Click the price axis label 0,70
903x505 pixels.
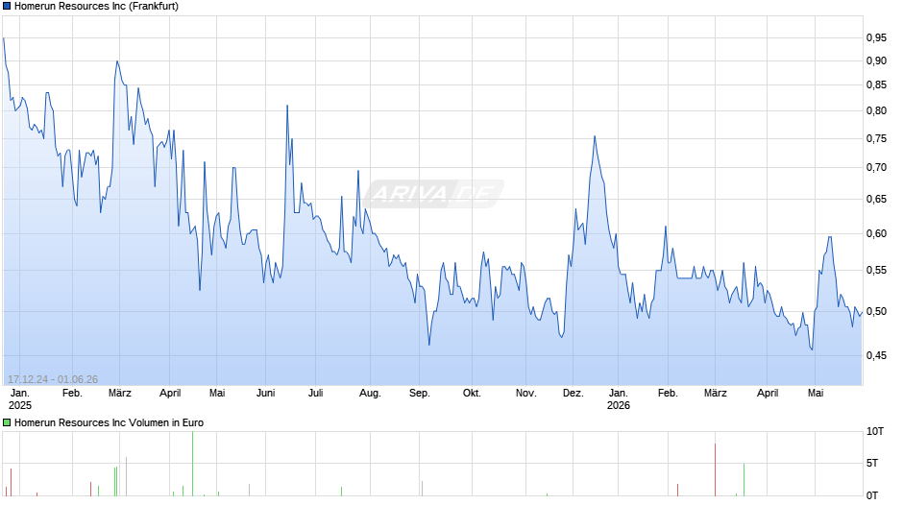click(x=876, y=168)
